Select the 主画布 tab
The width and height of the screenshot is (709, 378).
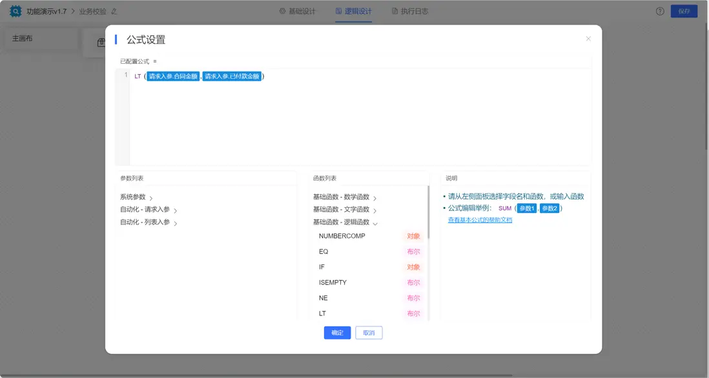tap(22, 39)
